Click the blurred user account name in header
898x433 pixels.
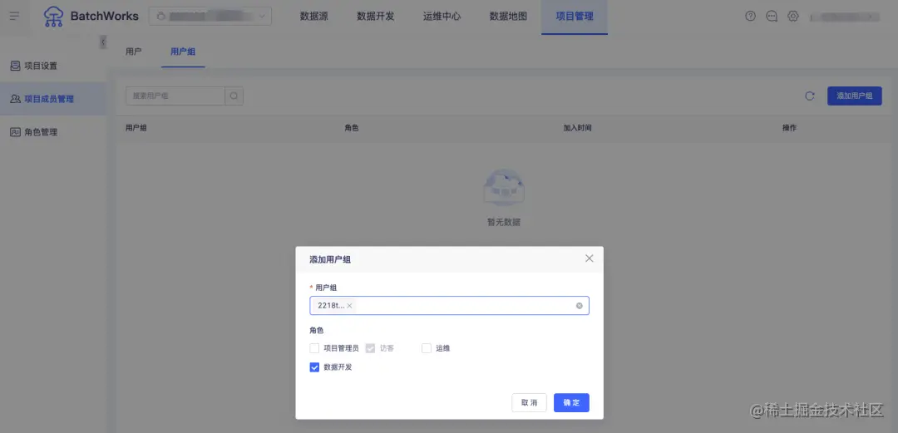[845, 17]
